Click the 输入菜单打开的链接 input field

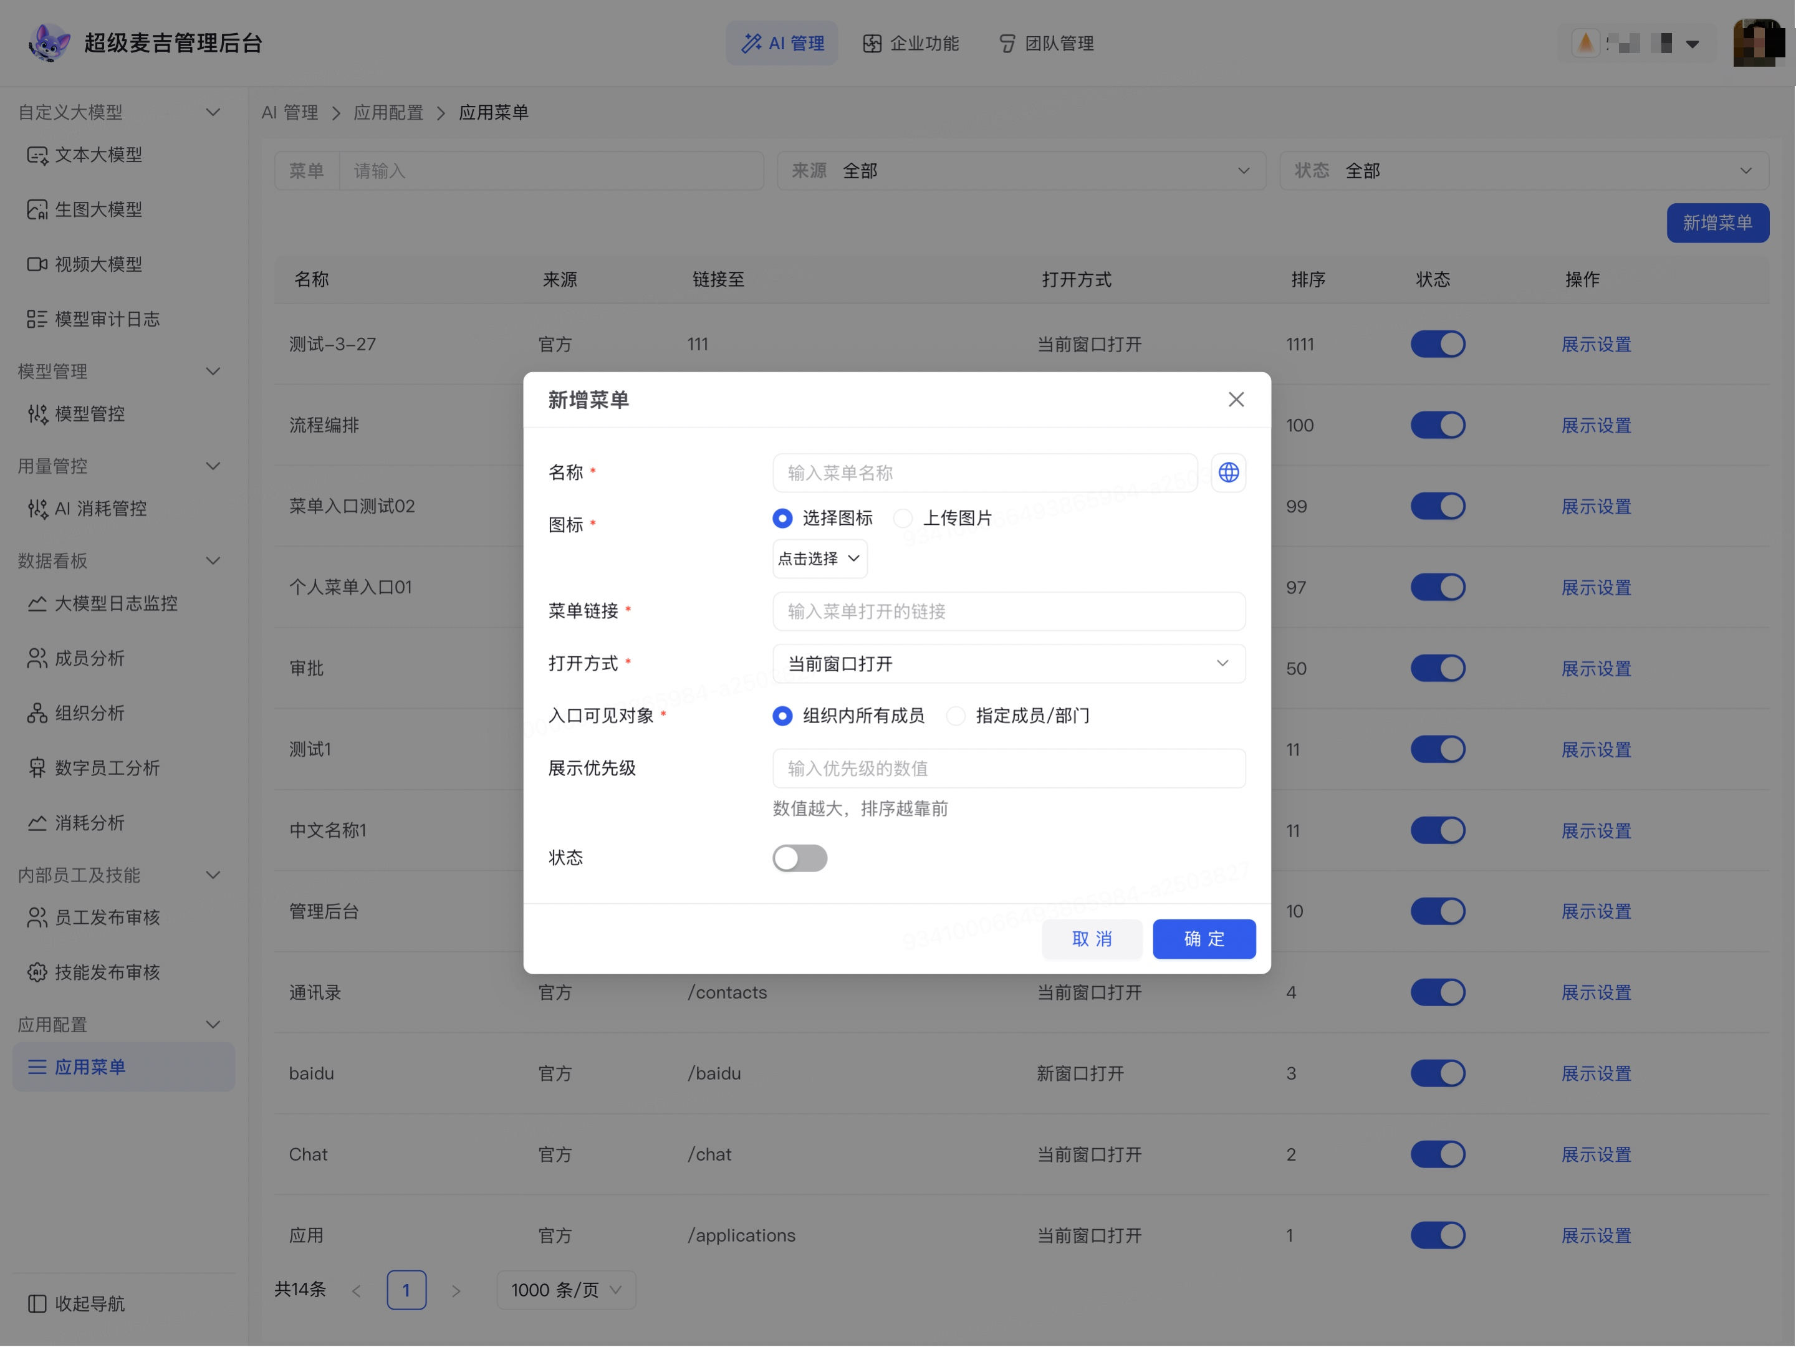(x=1009, y=611)
